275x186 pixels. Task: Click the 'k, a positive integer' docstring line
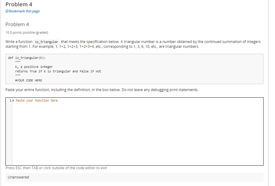pos(34,66)
